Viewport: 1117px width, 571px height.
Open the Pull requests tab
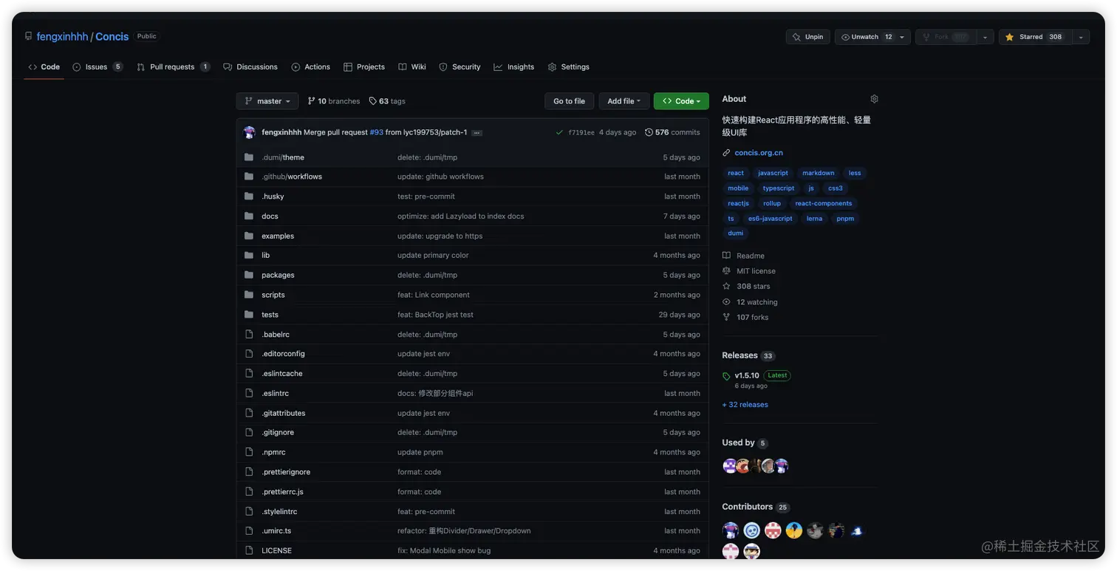173,67
